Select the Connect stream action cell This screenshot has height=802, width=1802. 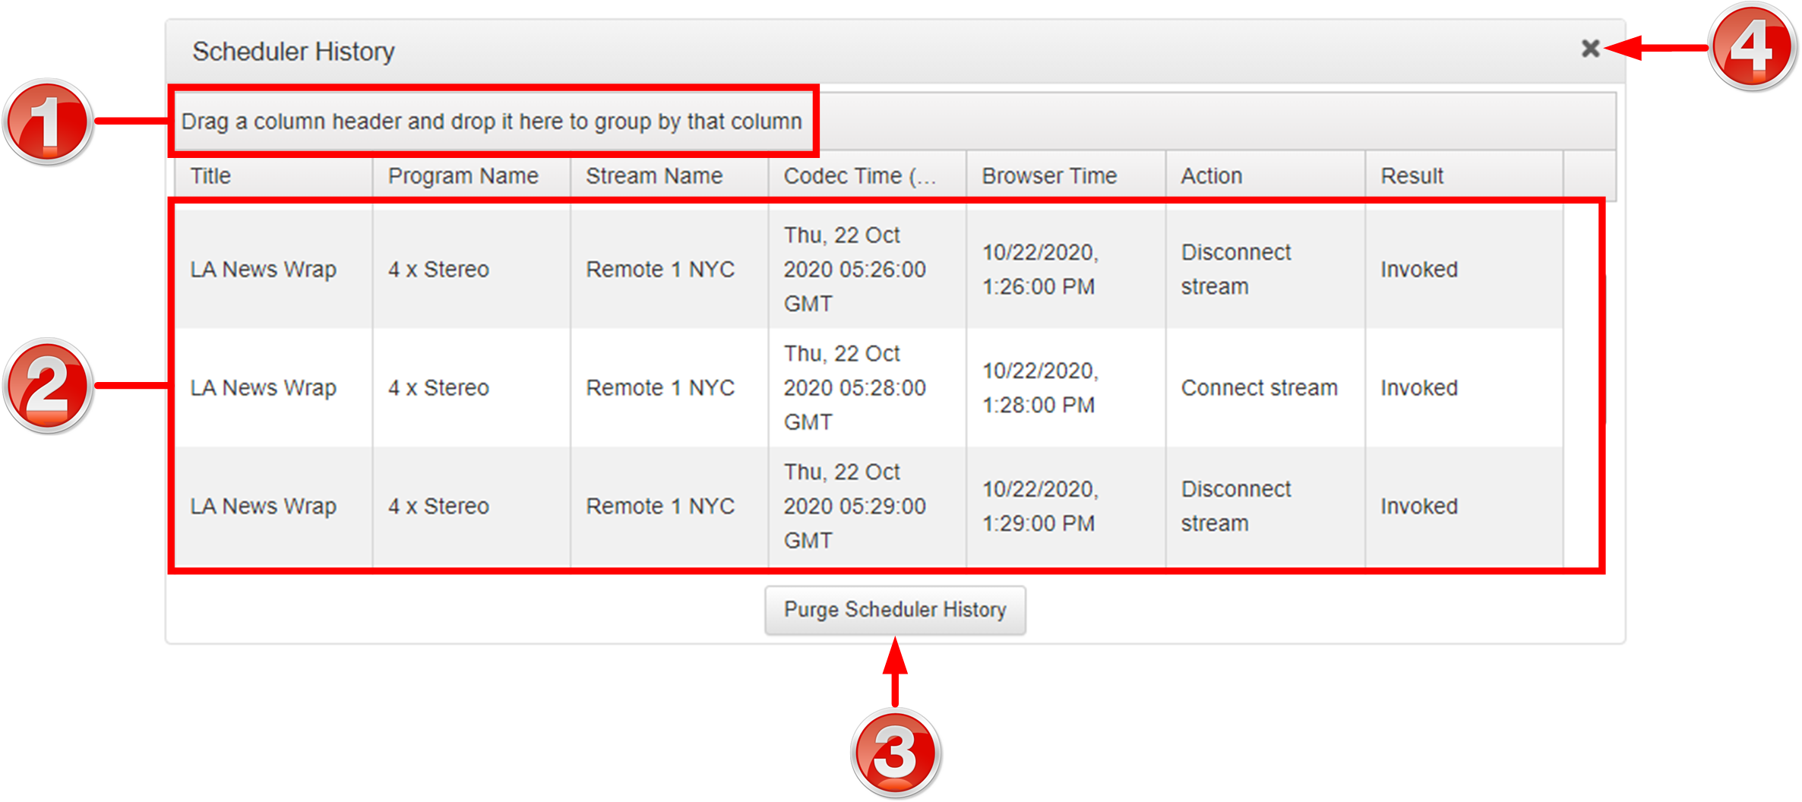pos(1259,388)
